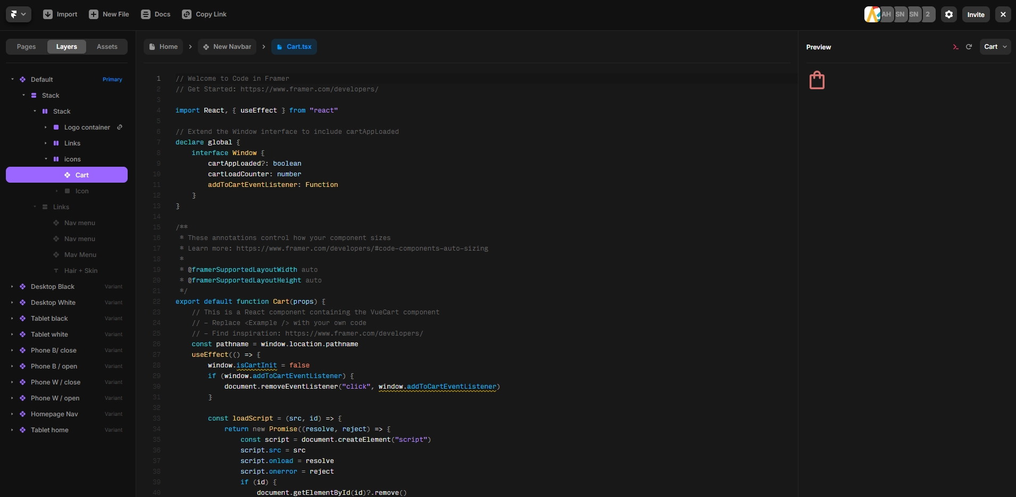Open the preview console error icon
The image size is (1016, 497).
[956, 47]
